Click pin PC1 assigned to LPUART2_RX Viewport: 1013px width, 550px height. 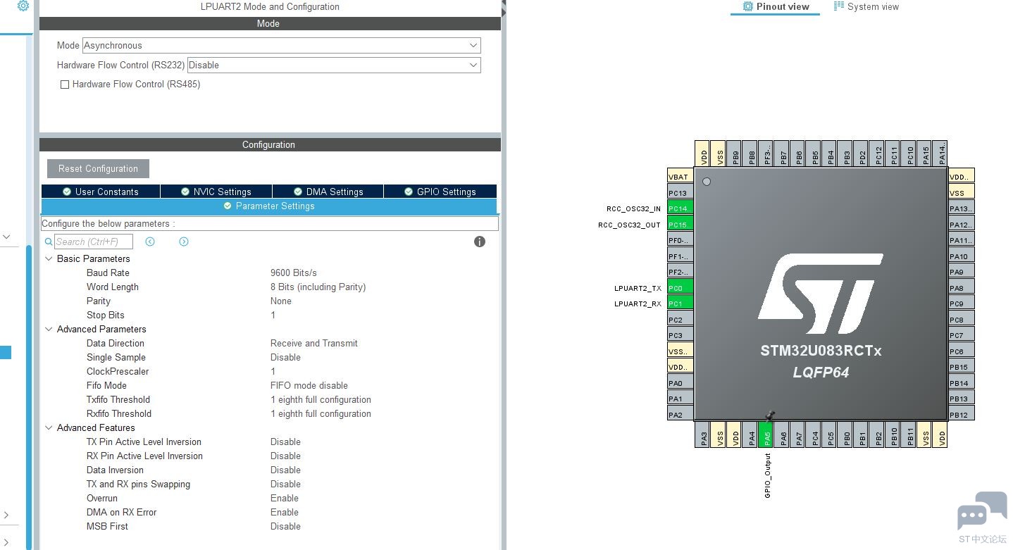pos(680,304)
